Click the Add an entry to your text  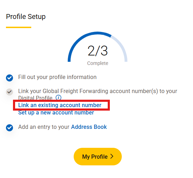coord(44,127)
